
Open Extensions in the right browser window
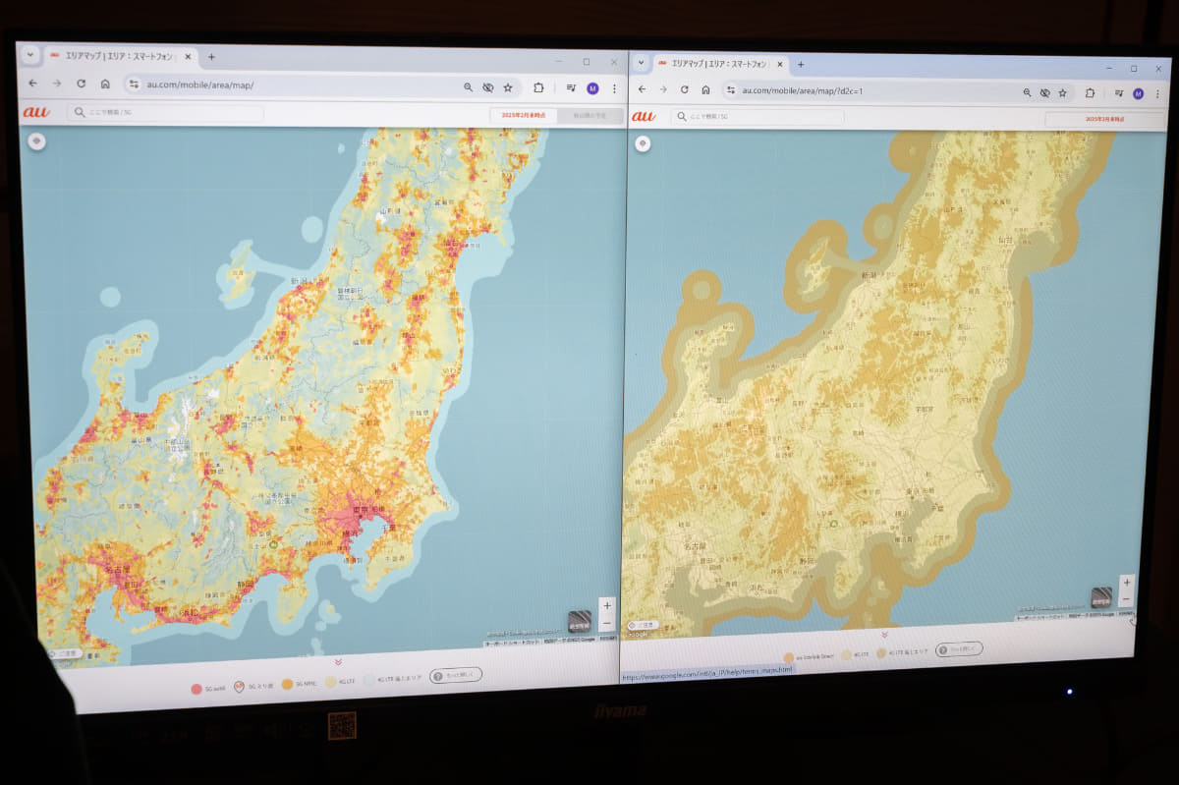pos(1090,93)
